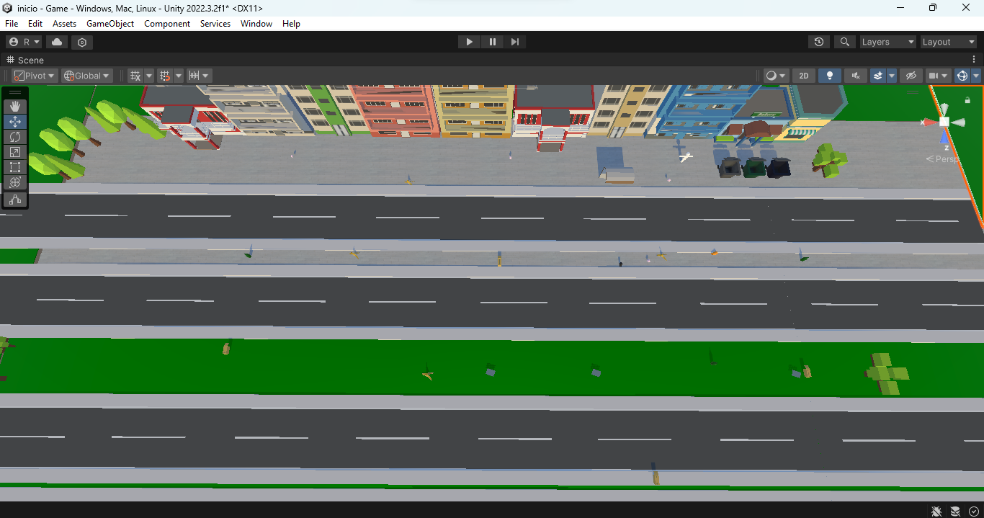Expand the Gizmos dropdown arrow
This screenshot has width=984, height=518.
[x=976, y=76]
